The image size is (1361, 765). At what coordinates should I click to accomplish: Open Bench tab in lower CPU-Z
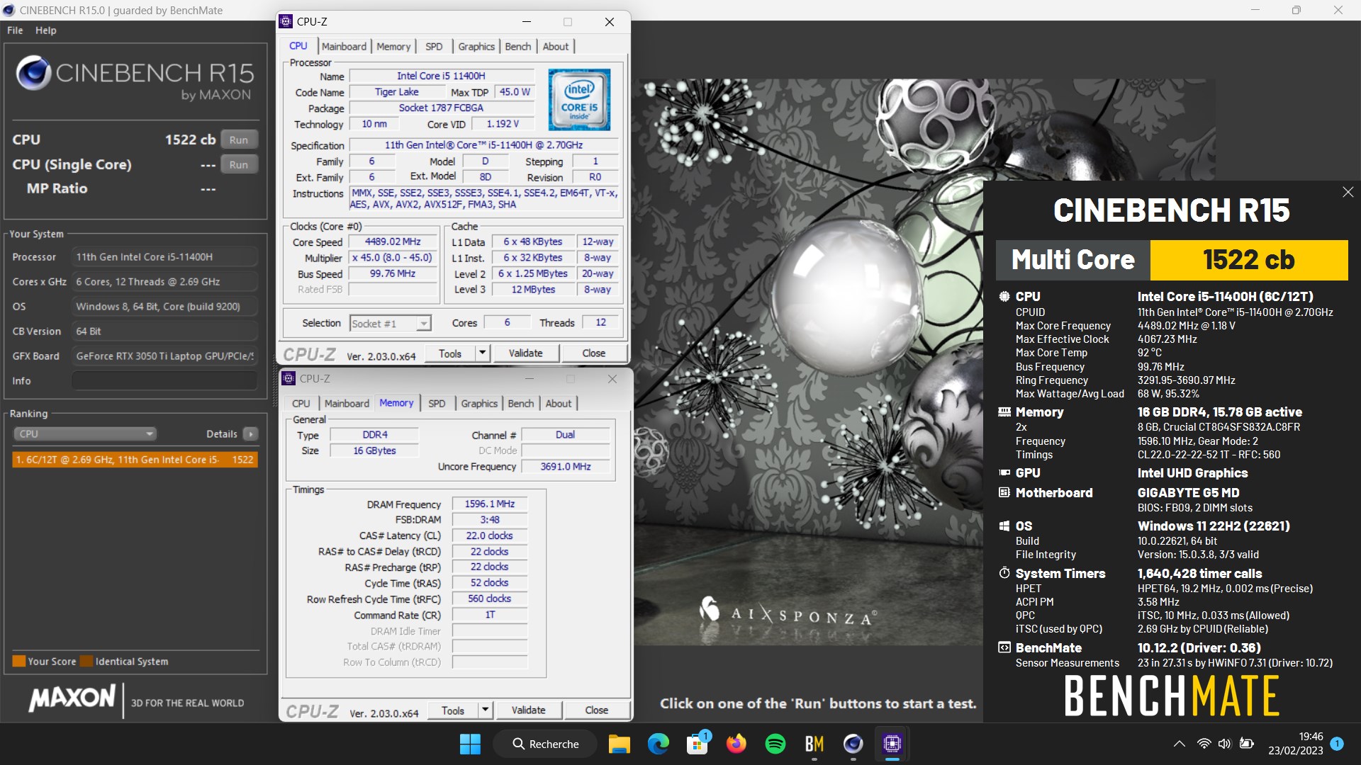pos(521,403)
